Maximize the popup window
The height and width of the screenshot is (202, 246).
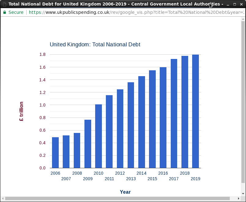point(235,4)
